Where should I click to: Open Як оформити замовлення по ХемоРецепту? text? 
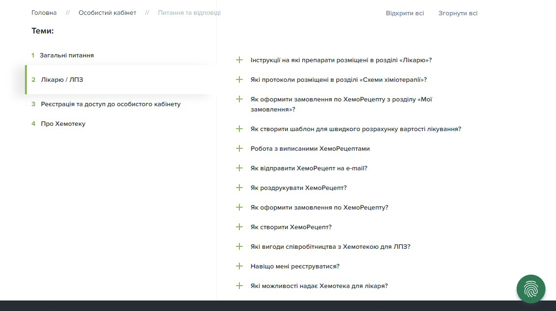[319, 208]
